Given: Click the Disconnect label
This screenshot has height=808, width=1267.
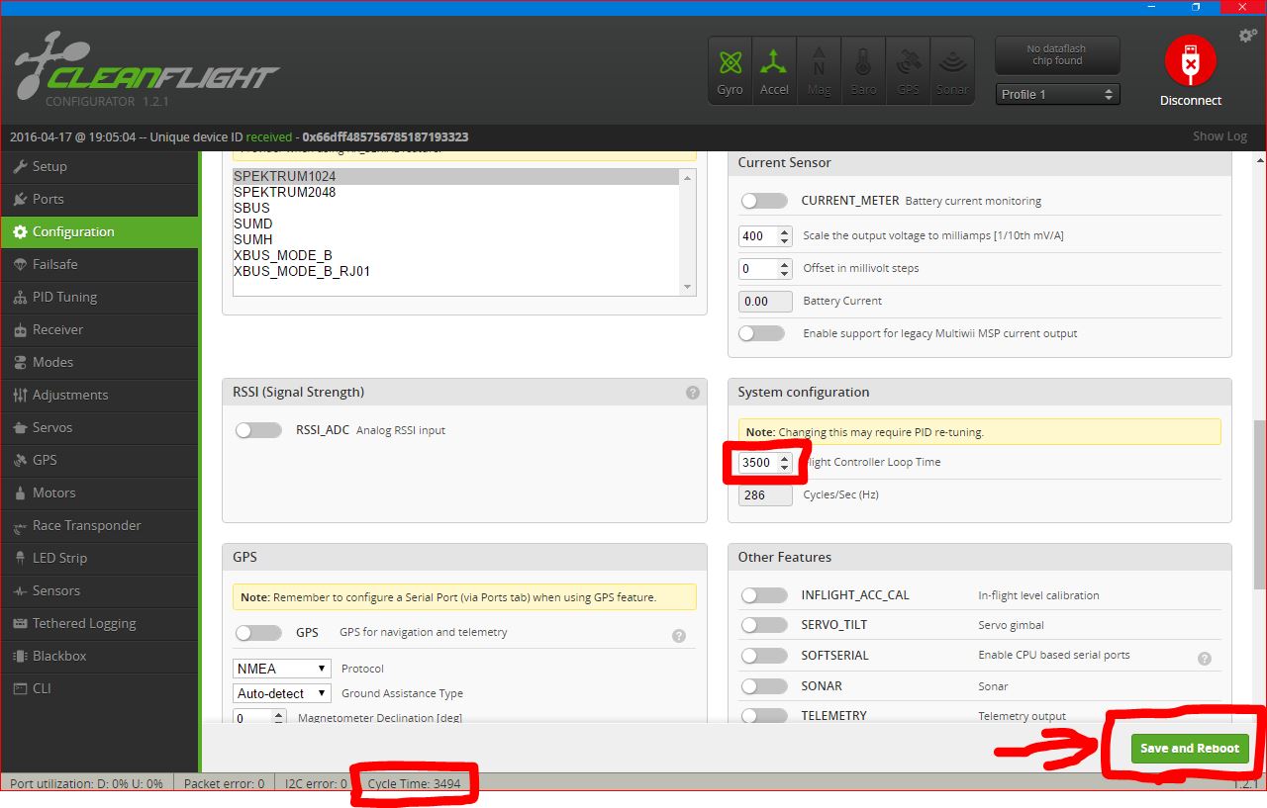Looking at the screenshot, I should coord(1191,100).
